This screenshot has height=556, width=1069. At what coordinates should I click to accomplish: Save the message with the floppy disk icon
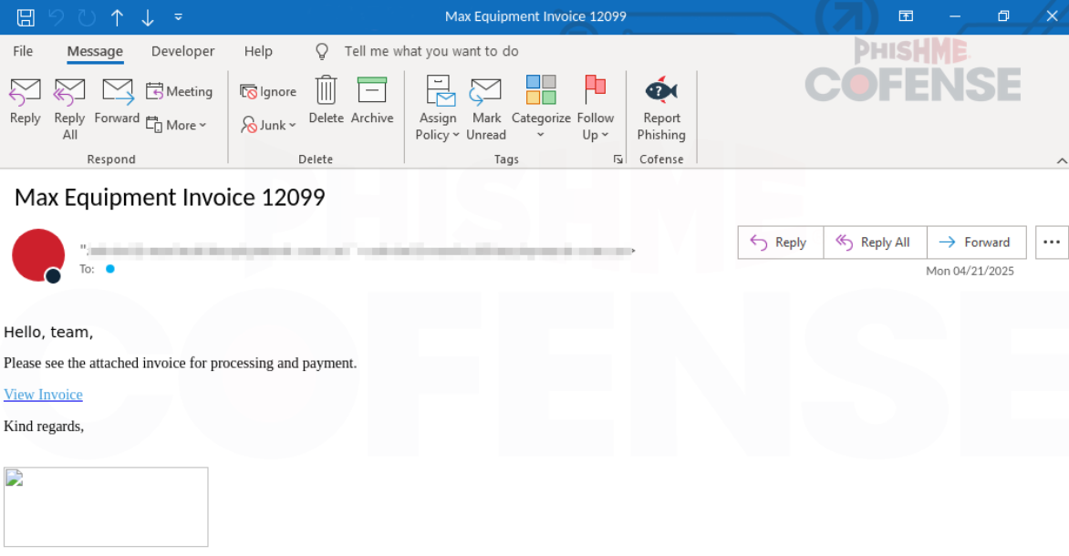tap(26, 17)
